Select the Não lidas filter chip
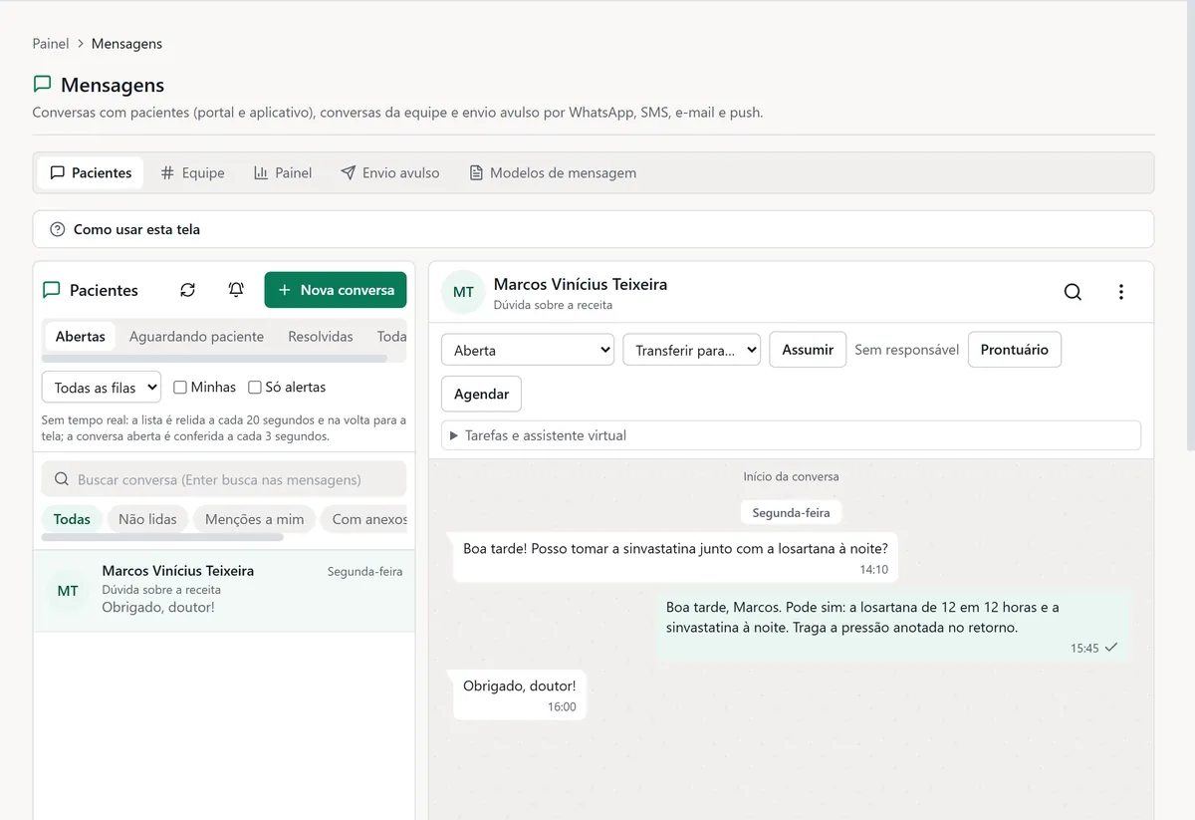Image resolution: width=1195 pixels, height=820 pixels. click(147, 519)
